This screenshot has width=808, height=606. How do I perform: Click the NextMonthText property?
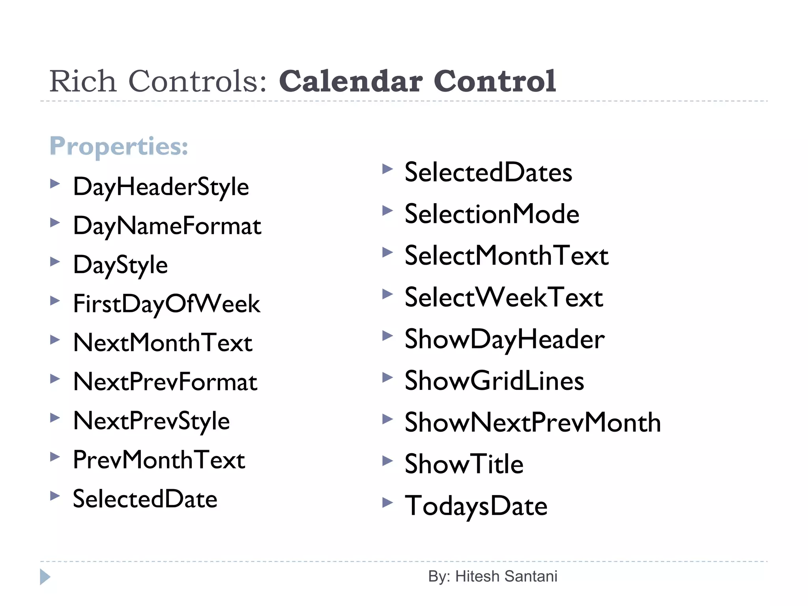click(163, 342)
